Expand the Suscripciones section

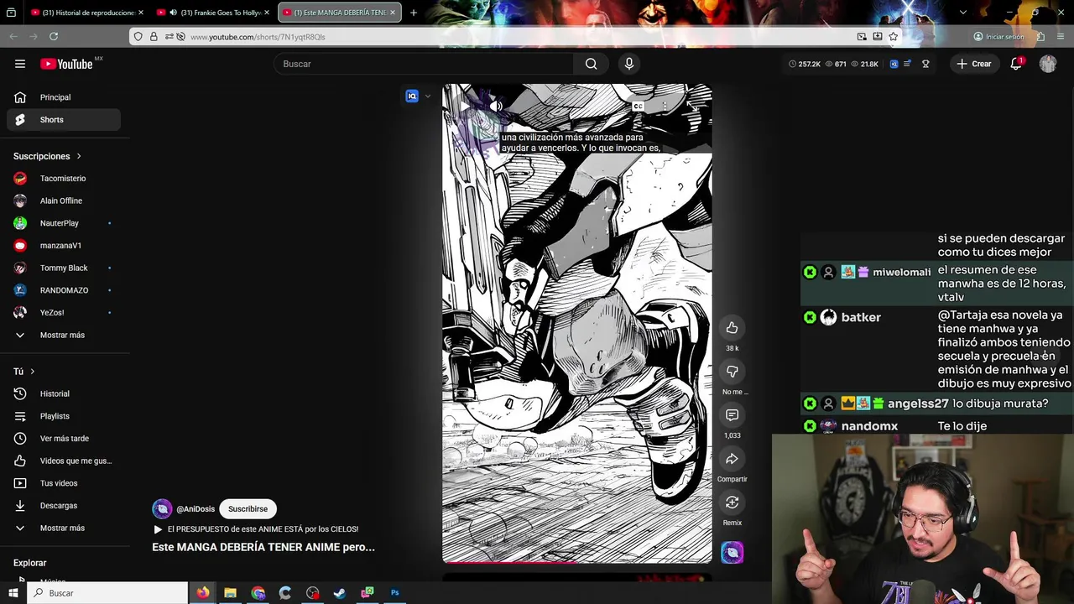[48, 156]
